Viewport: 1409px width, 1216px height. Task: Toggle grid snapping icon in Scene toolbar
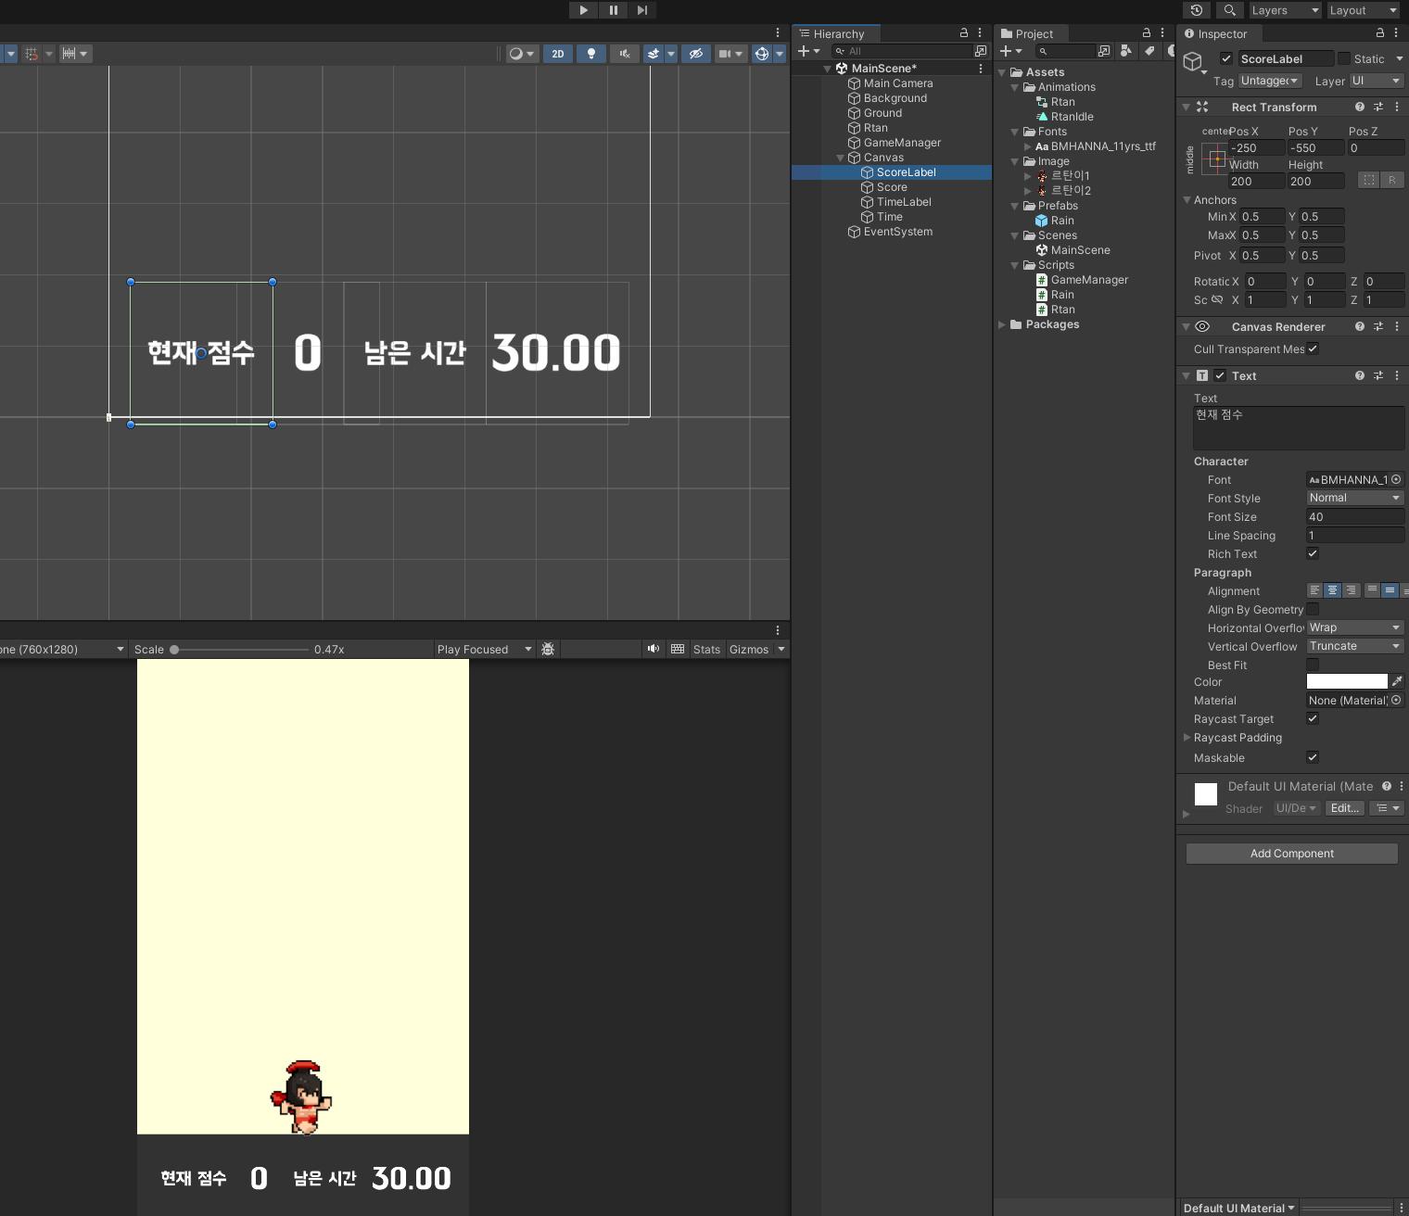click(32, 54)
